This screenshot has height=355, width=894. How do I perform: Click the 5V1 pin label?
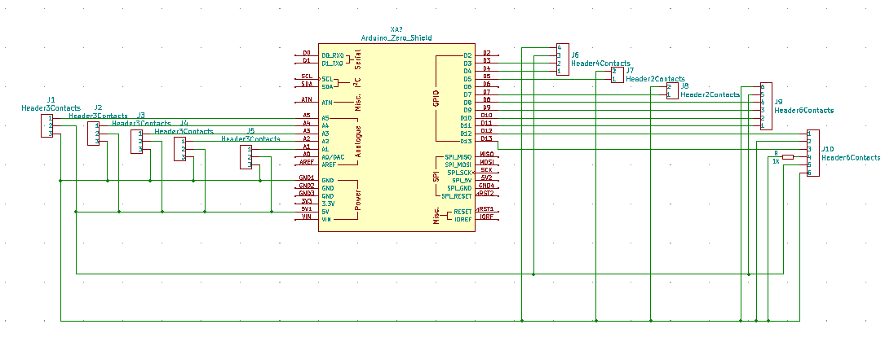pyautogui.click(x=306, y=209)
